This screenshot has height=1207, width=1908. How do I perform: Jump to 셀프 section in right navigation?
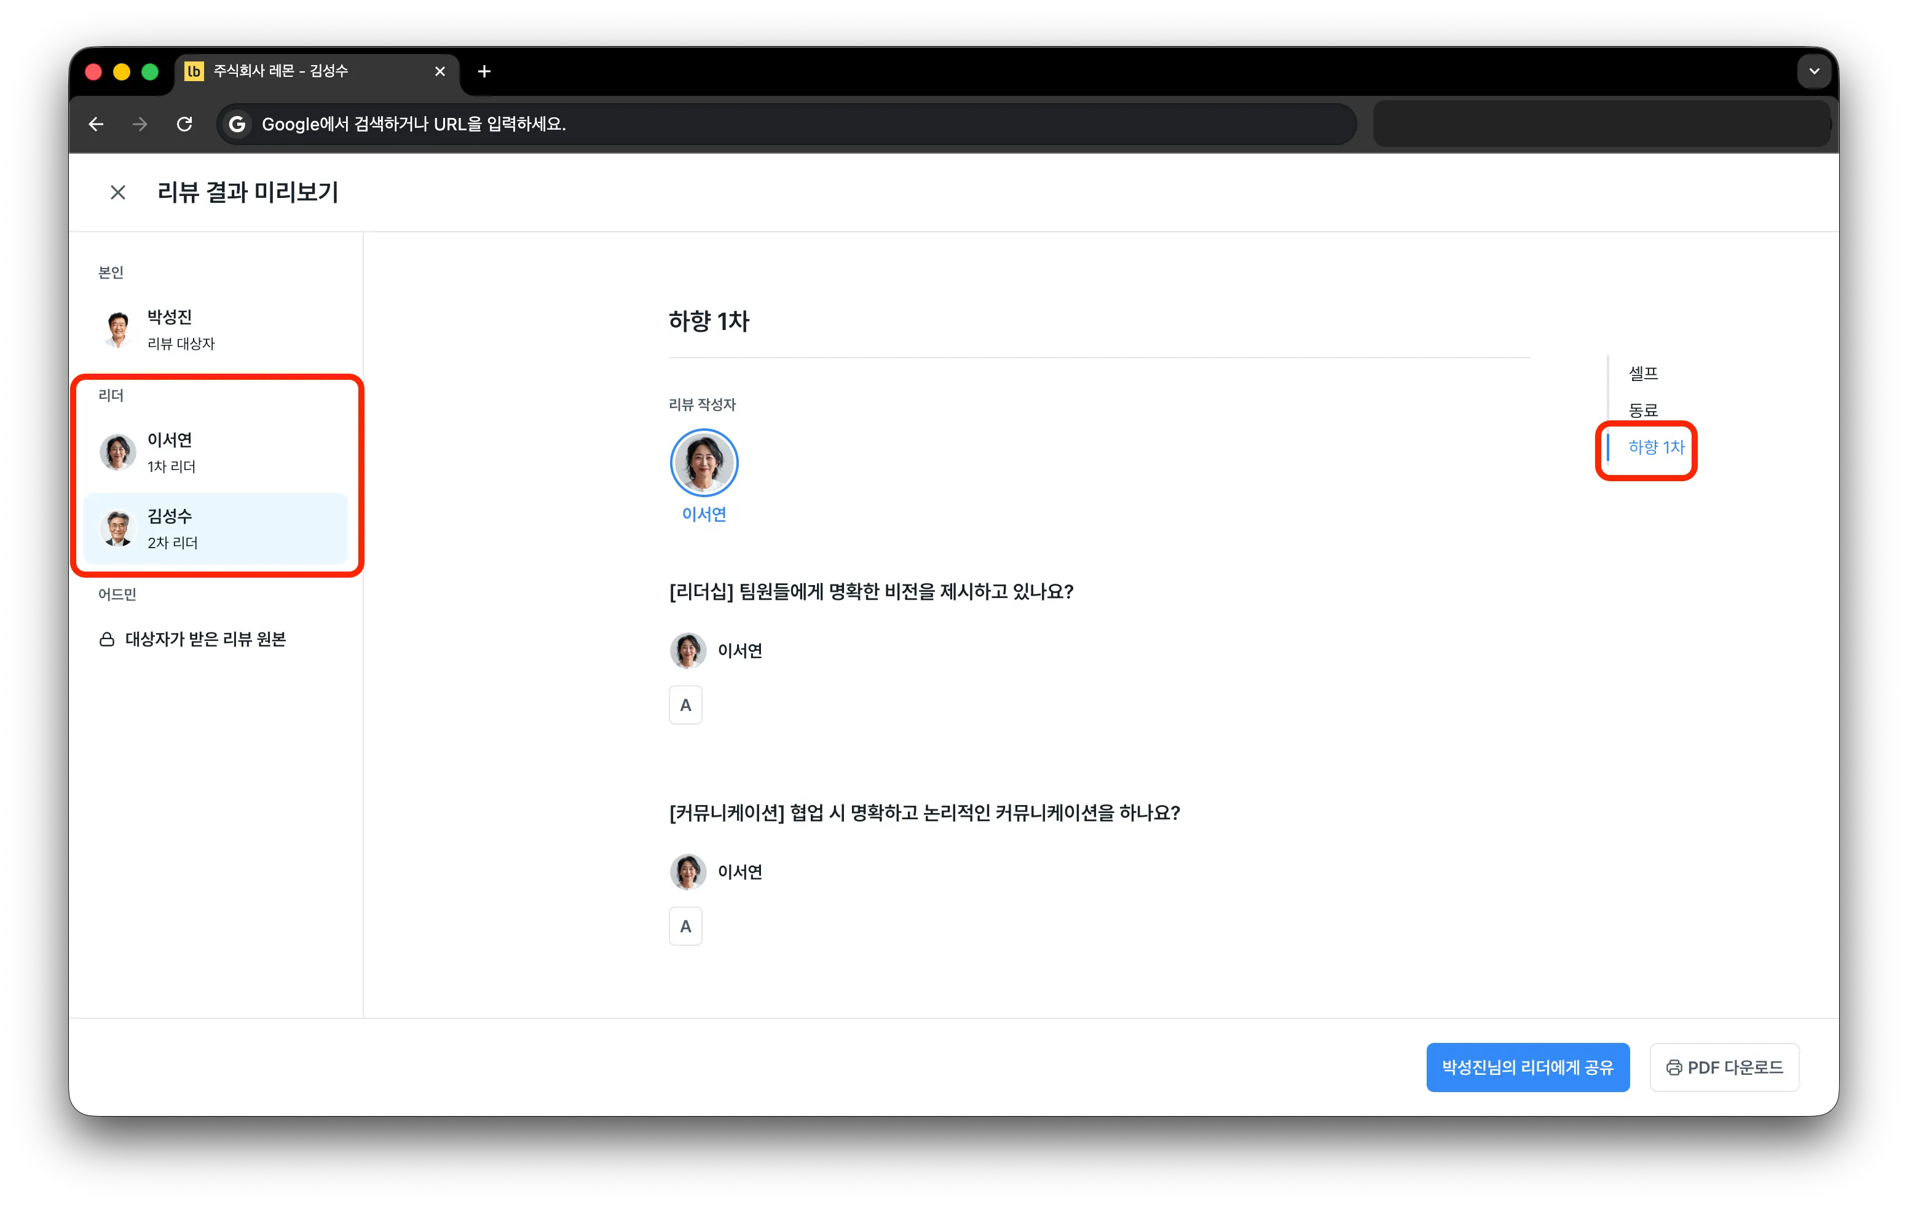click(1642, 373)
